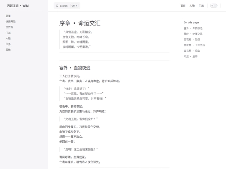Open 快速开始 in the sidebar
This screenshot has height=169, width=226.
tap(10, 22)
